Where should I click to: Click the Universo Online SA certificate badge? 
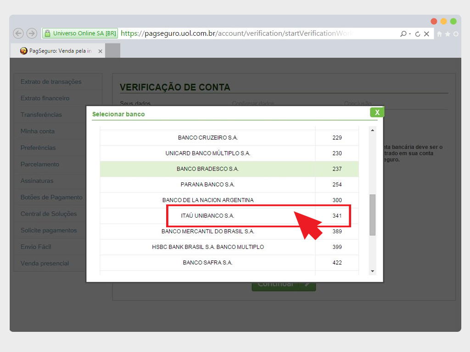click(x=80, y=33)
